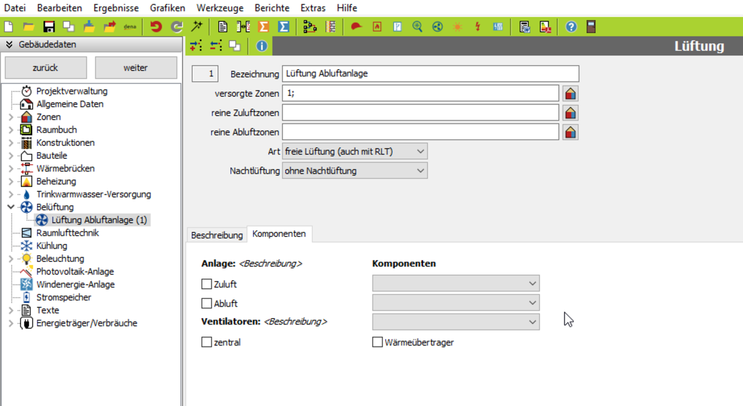Collapse the Gebäudedaten panel chevron
The image size is (743, 406).
pos(9,45)
